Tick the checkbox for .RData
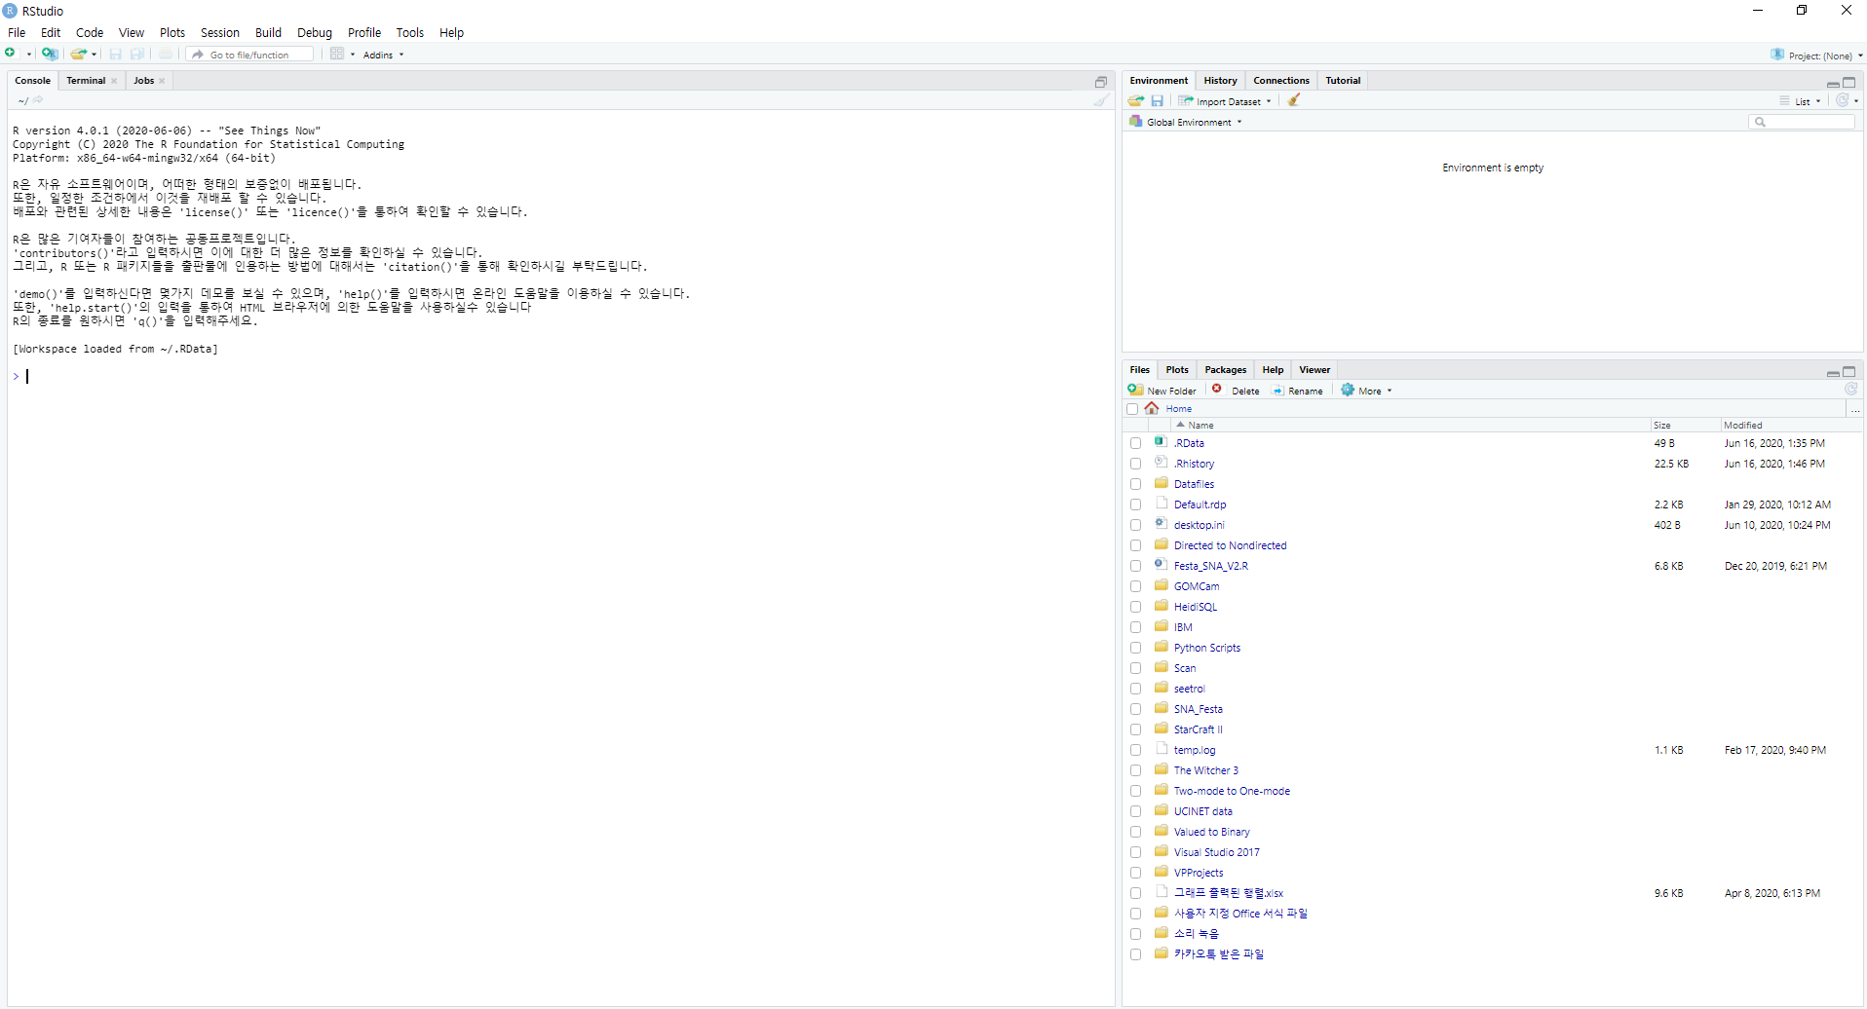 tap(1135, 443)
